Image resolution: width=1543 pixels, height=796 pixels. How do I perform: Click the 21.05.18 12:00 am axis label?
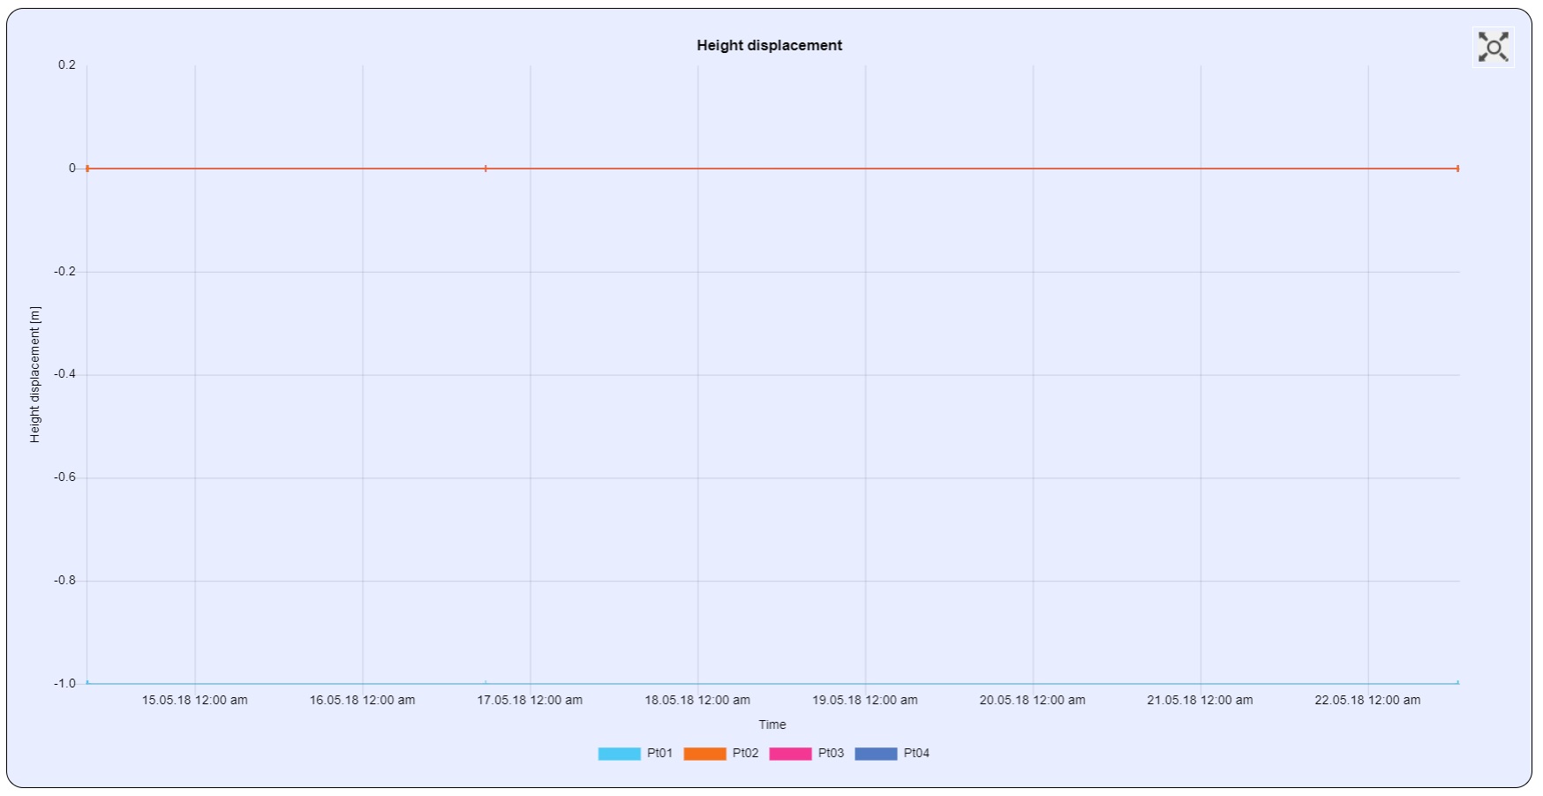point(1200,701)
